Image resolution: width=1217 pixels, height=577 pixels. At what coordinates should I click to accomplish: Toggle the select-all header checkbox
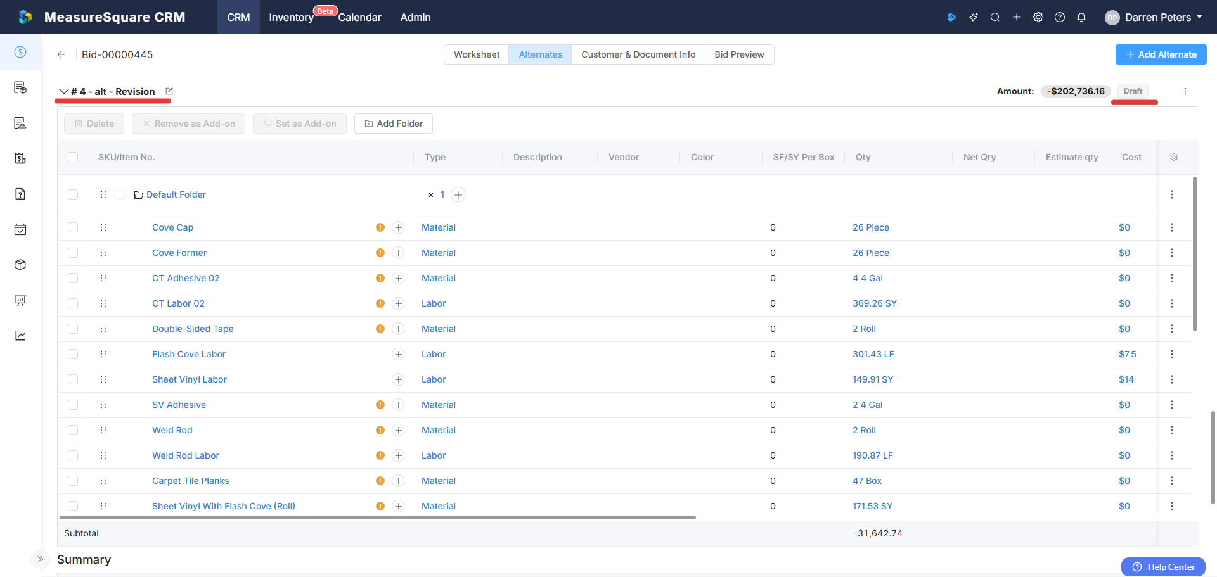(73, 157)
